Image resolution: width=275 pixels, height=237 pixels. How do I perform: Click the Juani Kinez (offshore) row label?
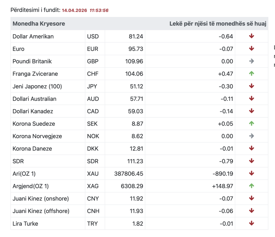click(x=41, y=211)
